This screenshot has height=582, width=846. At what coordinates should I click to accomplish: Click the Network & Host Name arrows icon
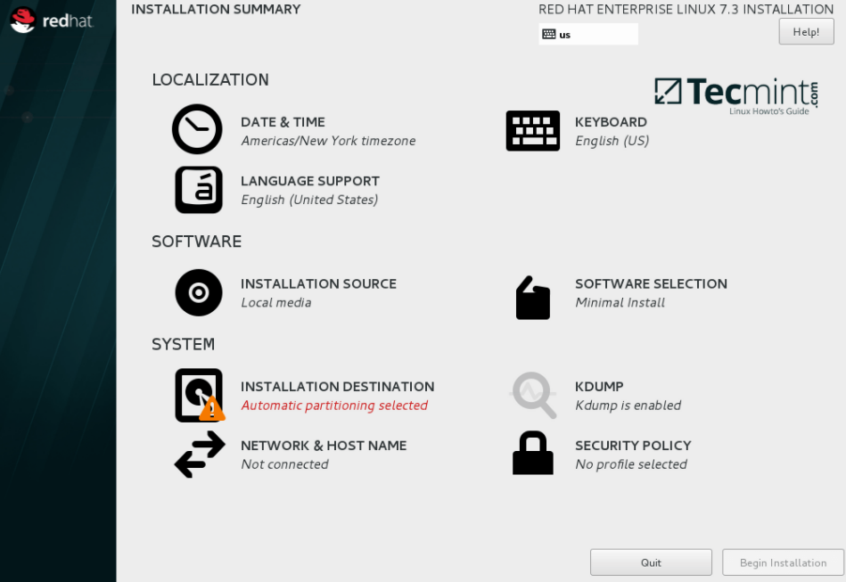coord(199,454)
